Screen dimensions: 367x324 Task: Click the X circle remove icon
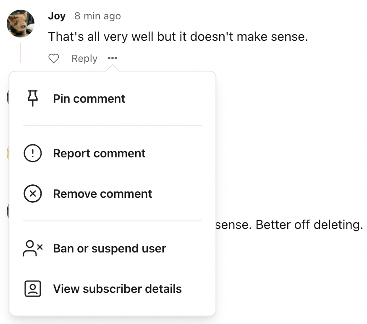(33, 194)
